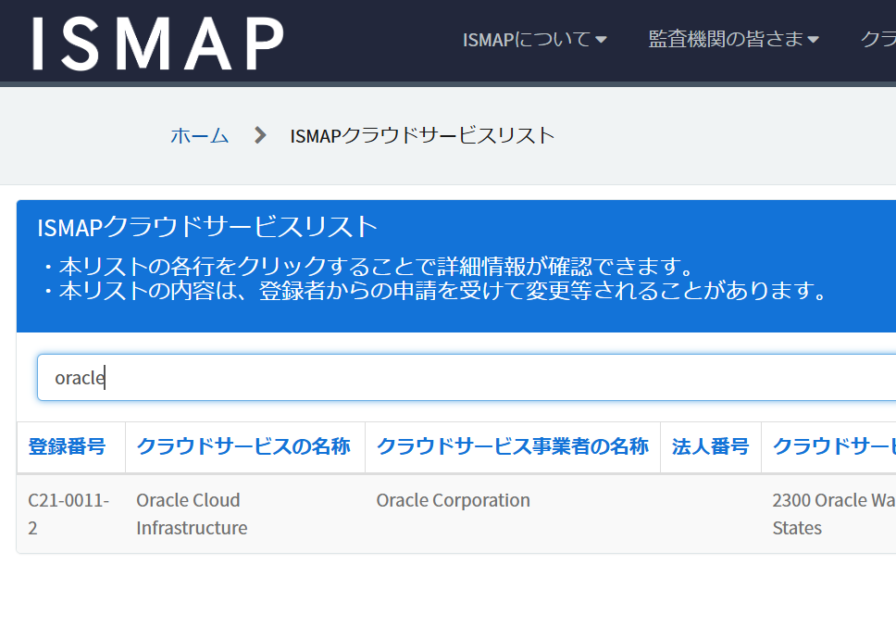The height and width of the screenshot is (627, 896).
Task: Focus the search field containing oracle
Action: [467, 378]
